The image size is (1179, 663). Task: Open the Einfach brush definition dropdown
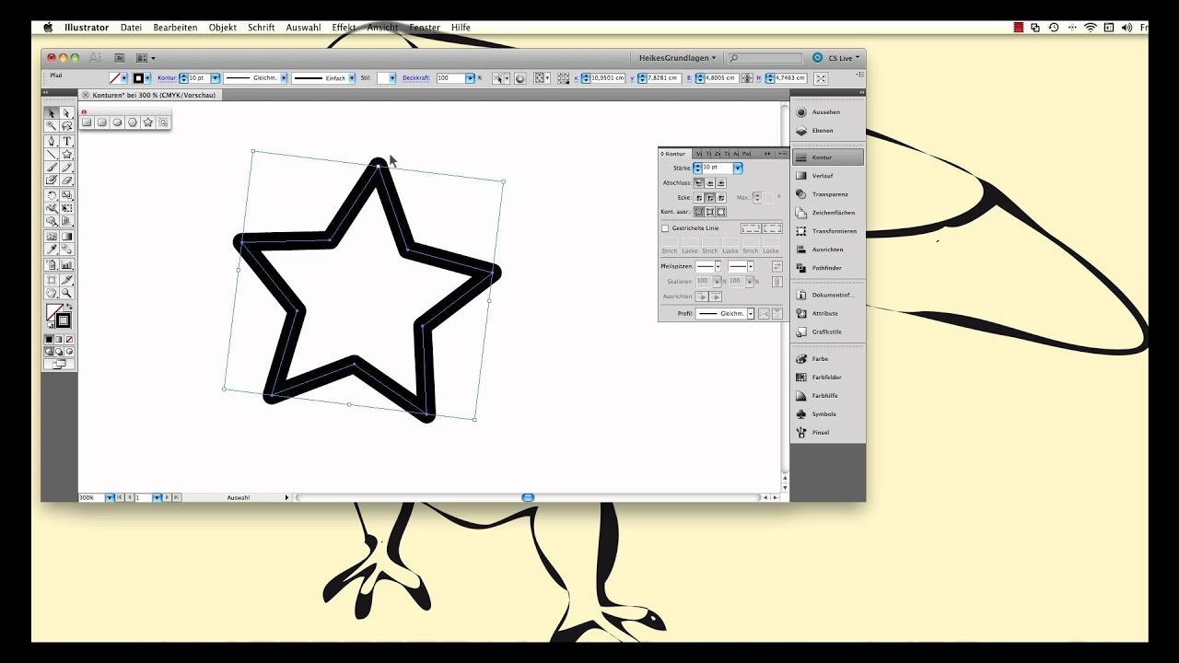click(352, 78)
